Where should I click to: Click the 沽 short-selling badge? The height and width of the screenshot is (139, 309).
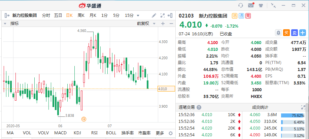tap(235, 16)
